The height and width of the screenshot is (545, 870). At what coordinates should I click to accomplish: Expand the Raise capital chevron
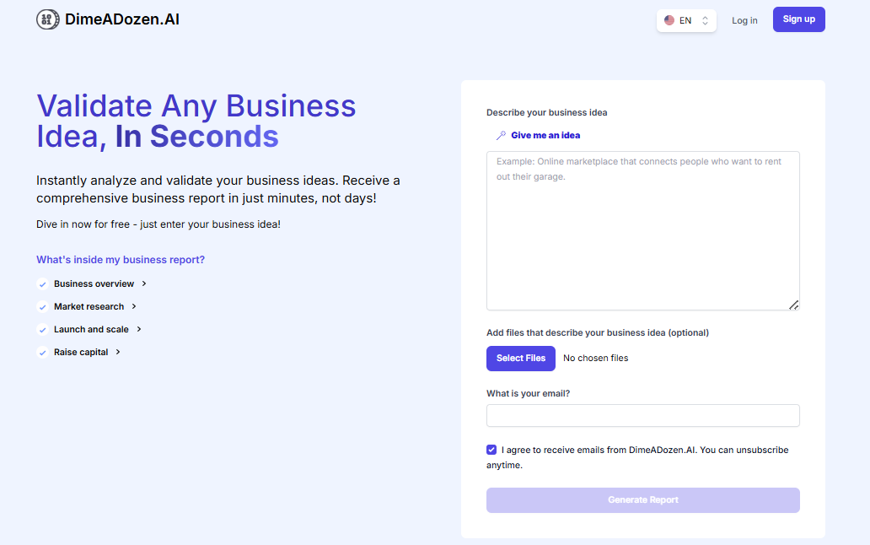tap(118, 352)
